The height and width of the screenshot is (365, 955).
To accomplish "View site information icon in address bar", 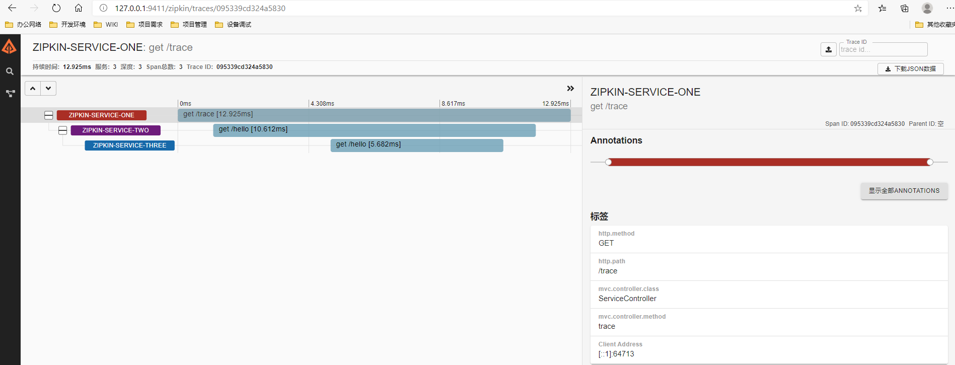I will (103, 8).
